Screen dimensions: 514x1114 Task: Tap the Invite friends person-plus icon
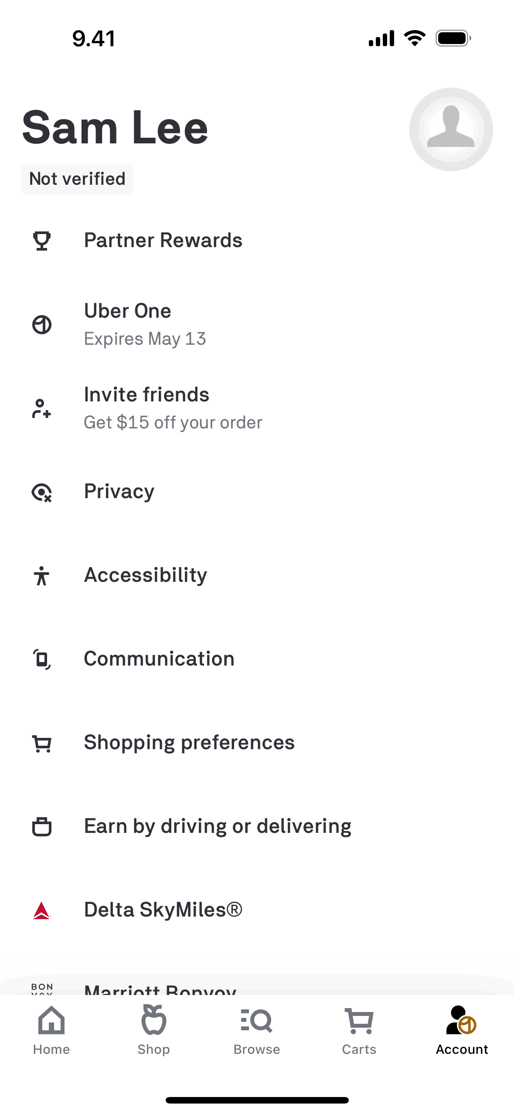click(x=42, y=408)
